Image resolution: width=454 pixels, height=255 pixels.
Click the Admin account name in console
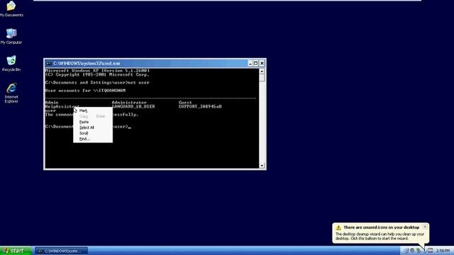coord(52,102)
